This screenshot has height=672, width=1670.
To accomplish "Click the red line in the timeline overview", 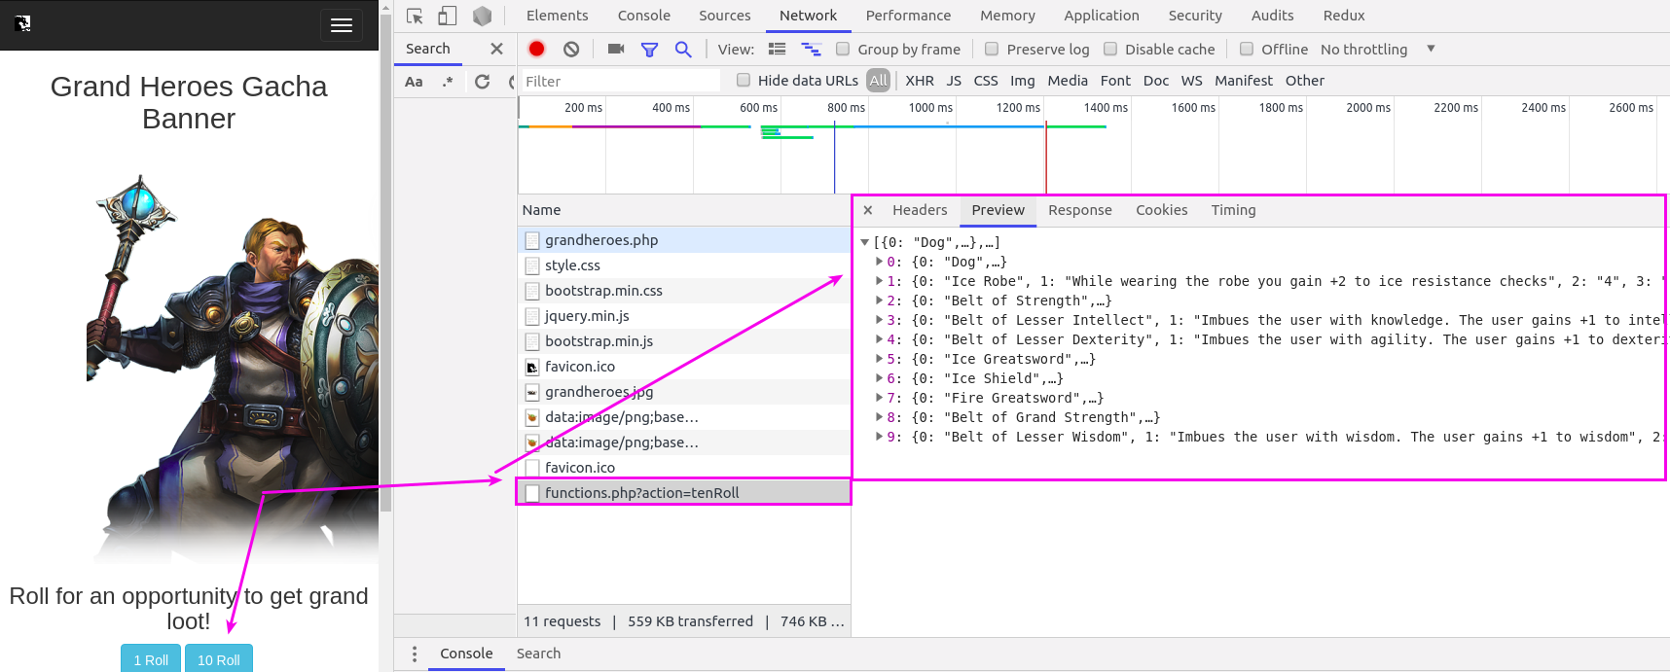I will point(1046,157).
